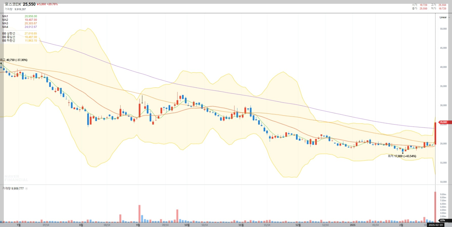Image resolution: width=452 pixels, height=227 pixels.
Task: Click the tall red volume bar at 9월
Action: coord(139,214)
